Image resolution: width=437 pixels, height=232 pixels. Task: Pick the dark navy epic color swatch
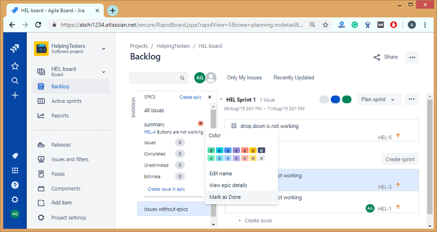(x=261, y=150)
